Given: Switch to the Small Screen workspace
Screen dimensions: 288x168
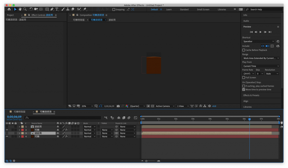Looking at the screenshot, I should 203,10.
